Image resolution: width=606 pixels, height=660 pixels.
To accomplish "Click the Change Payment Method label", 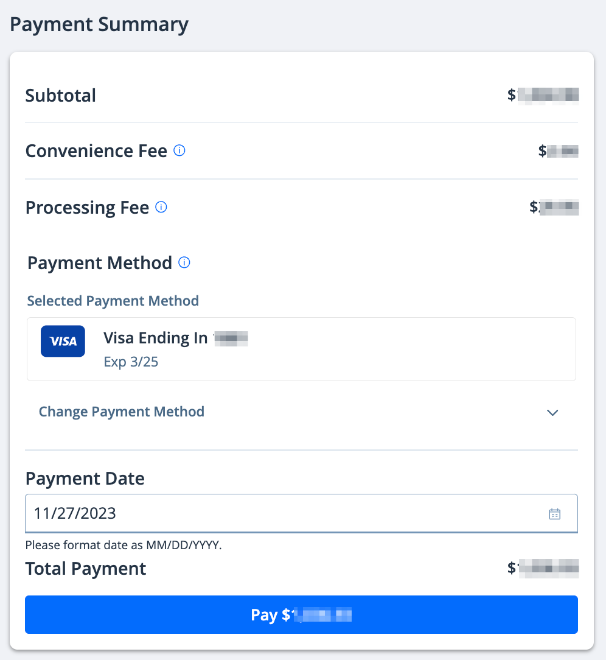I will point(122,412).
